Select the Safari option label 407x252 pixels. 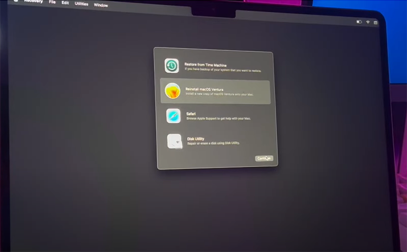point(191,114)
